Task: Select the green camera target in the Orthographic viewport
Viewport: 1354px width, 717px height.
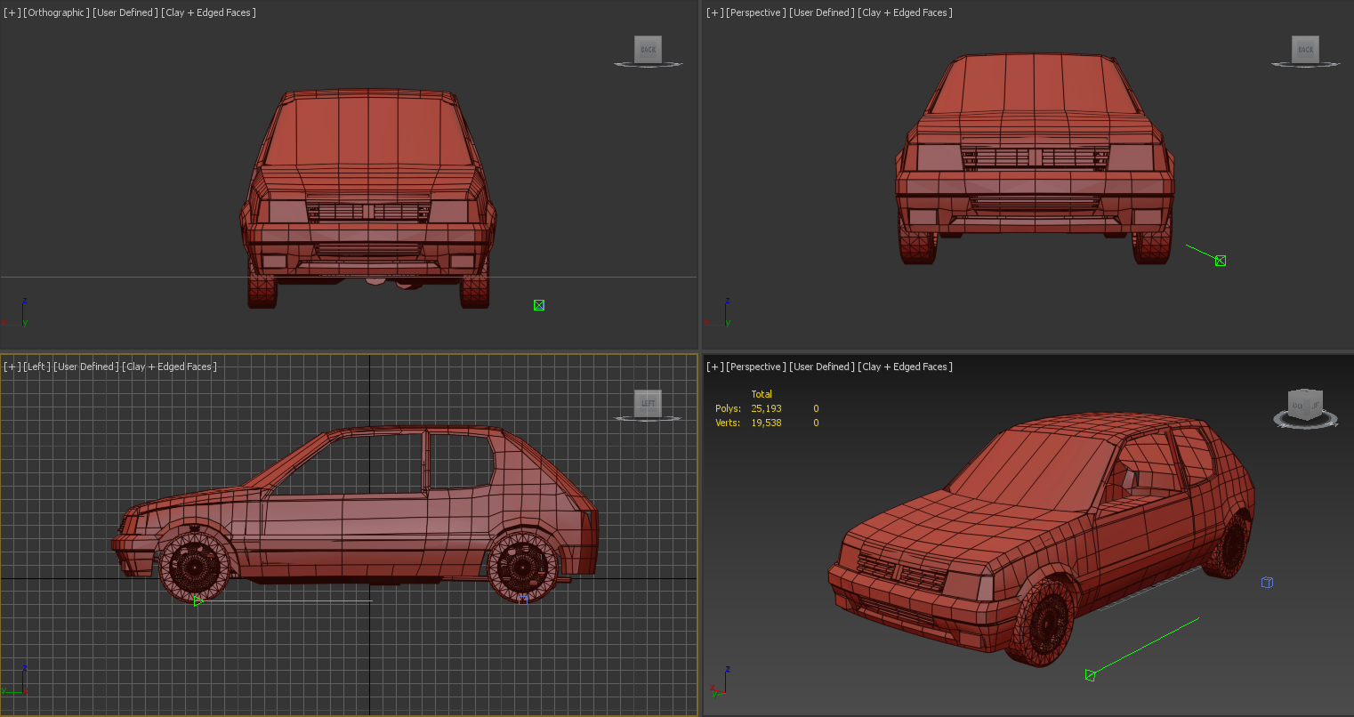Action: point(539,305)
